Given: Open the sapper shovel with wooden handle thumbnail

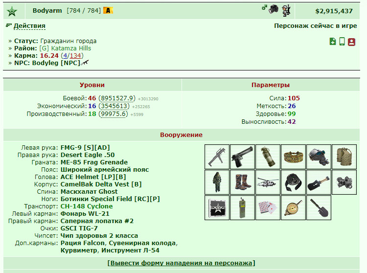Looking at the screenshot, I should coord(319,182).
